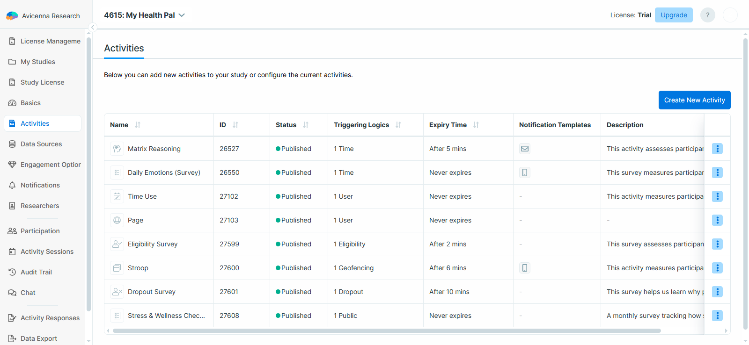Open the three-dot menu for Dropout Survey
The width and height of the screenshot is (749, 345).
tap(717, 292)
